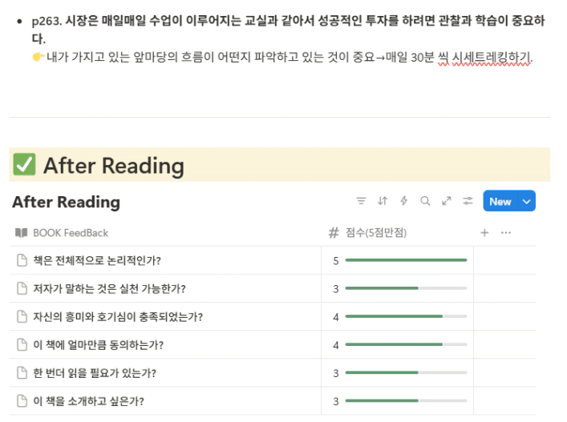Click the page icon for 책은 전체적으로 논리적인가?
This screenshot has width=567, height=422.
(x=22, y=260)
